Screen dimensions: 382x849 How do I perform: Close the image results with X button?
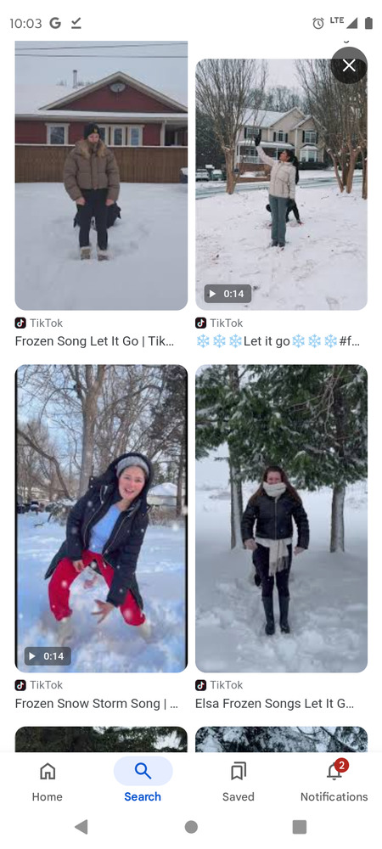tap(349, 65)
